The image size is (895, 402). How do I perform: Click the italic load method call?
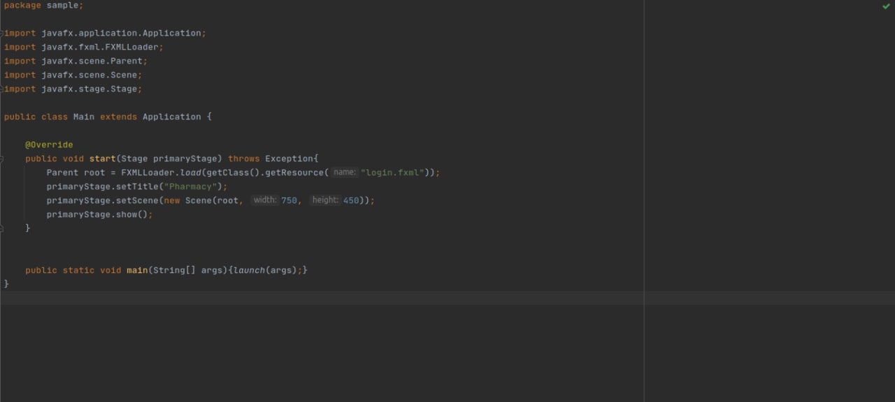[x=190, y=172]
